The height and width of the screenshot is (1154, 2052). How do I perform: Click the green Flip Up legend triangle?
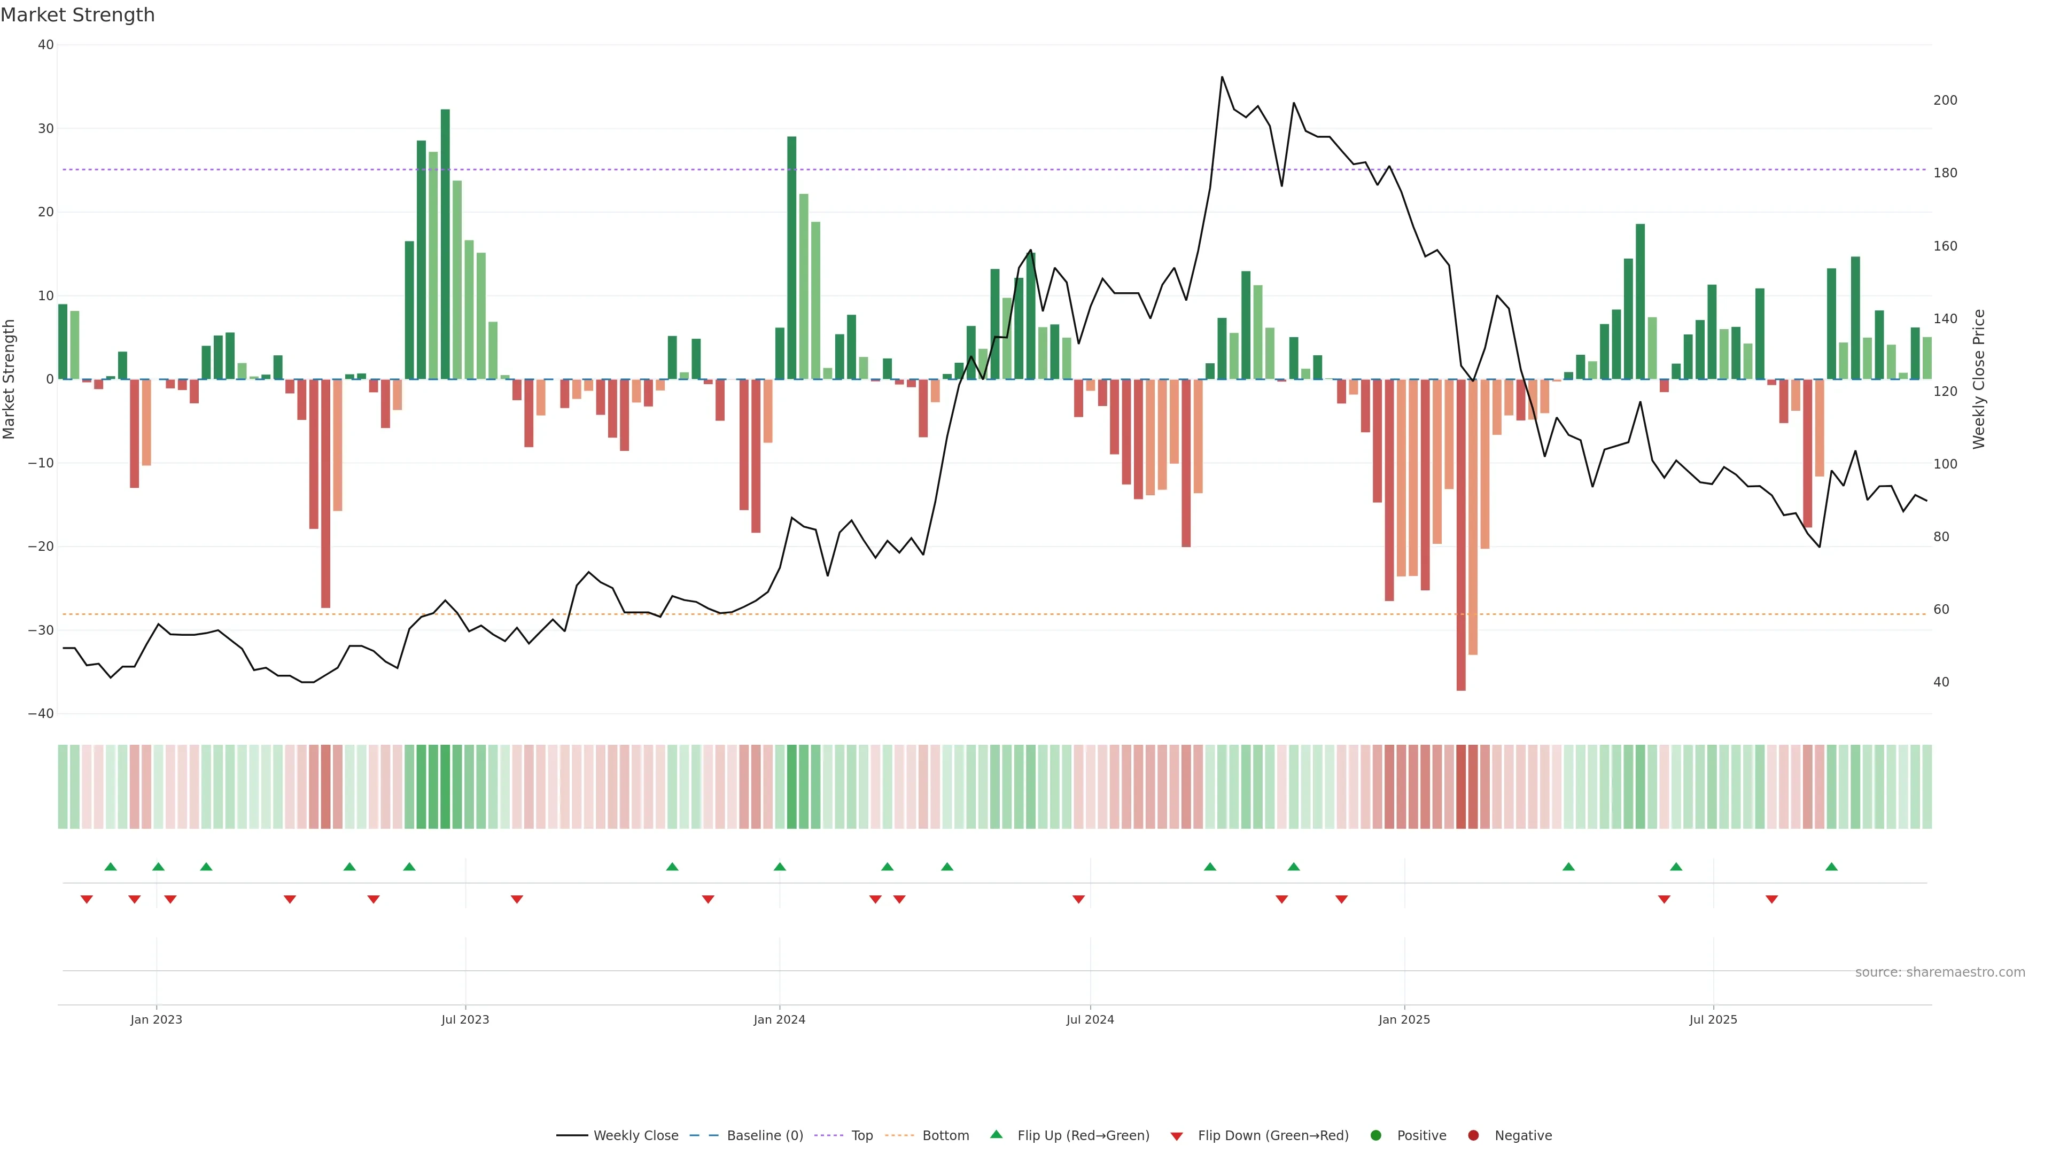[x=996, y=1135]
